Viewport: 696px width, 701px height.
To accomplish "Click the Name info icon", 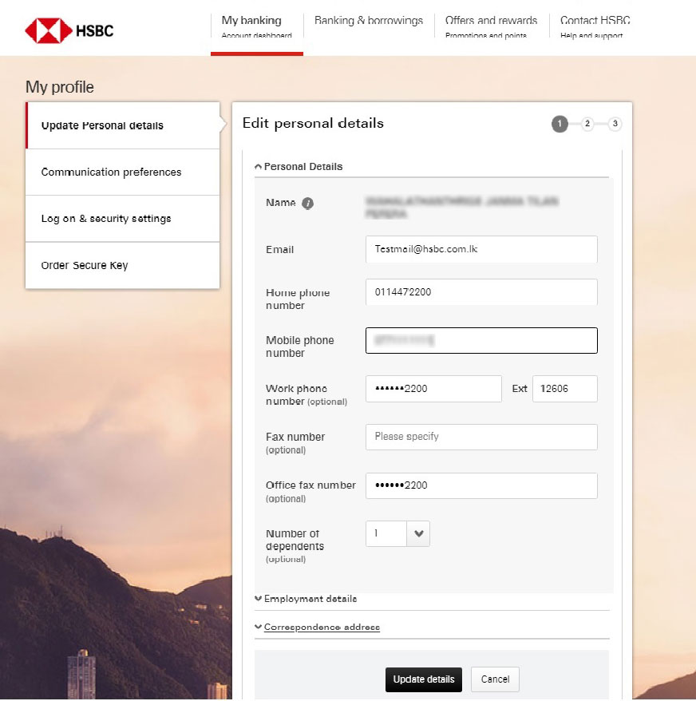I will pyautogui.click(x=307, y=204).
